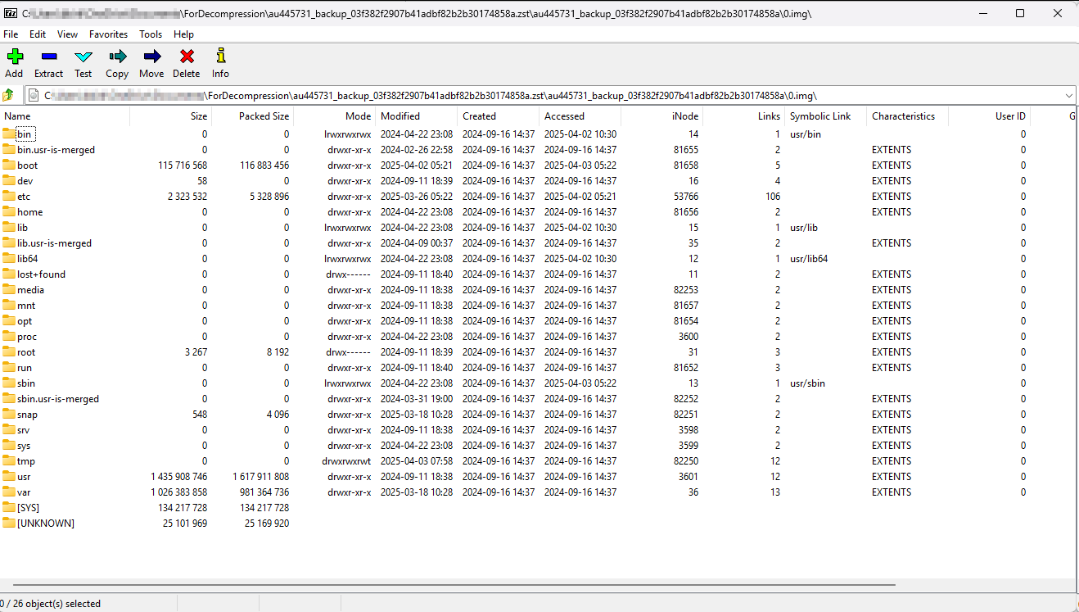Select the etc folder icon

[x=9, y=197]
